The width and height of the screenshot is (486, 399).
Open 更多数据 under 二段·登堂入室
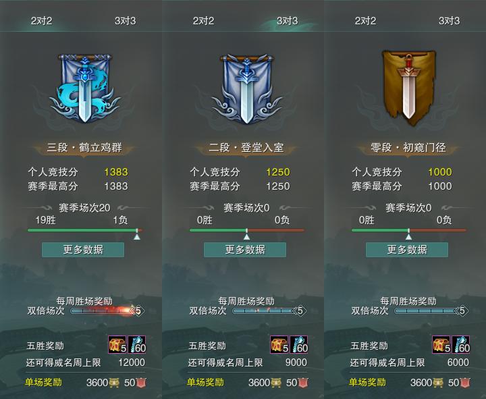pos(245,250)
